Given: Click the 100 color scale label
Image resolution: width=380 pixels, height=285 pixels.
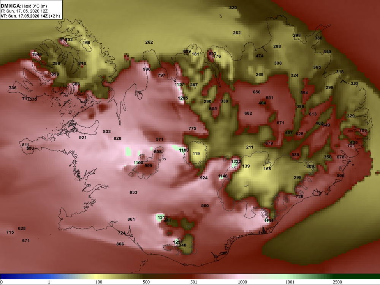Looking at the screenshot, I should coord(99,282).
